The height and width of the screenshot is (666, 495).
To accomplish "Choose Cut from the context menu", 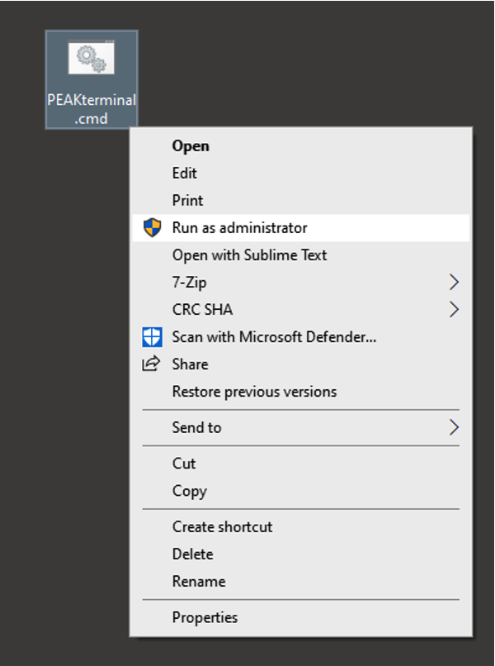I will coord(184,464).
